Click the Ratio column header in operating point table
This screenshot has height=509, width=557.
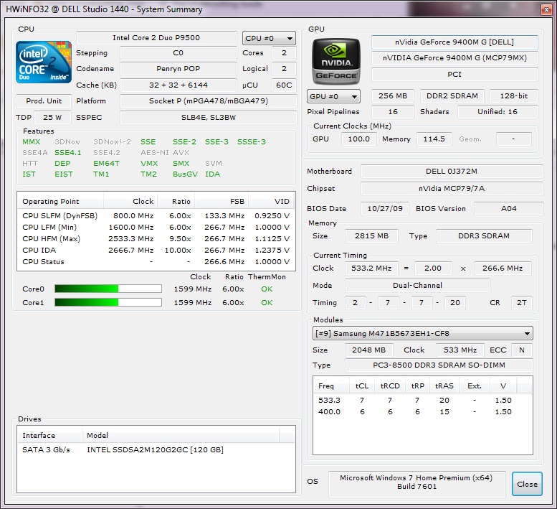(x=176, y=201)
